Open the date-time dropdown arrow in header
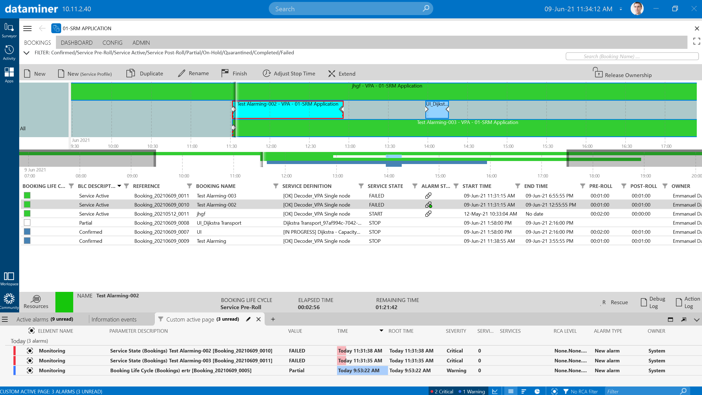 coord(621,9)
